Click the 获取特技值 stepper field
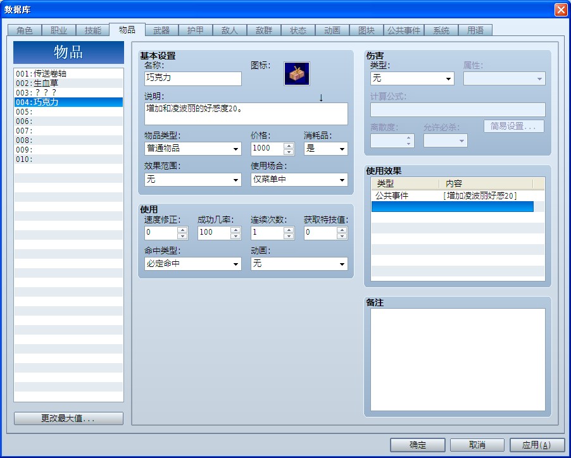 (325, 233)
